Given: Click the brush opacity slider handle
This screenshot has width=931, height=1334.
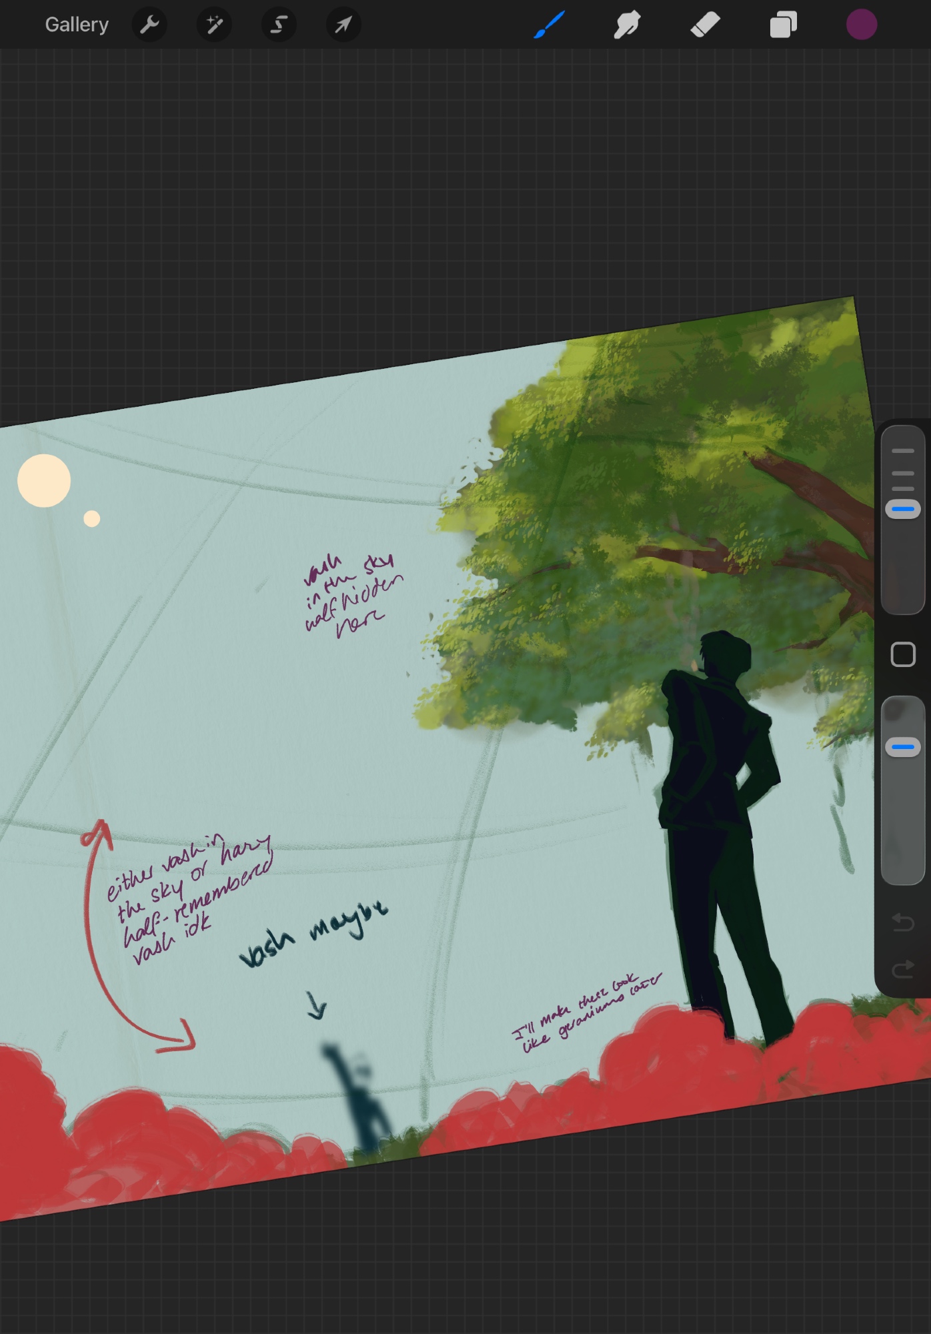Looking at the screenshot, I should click(x=903, y=747).
